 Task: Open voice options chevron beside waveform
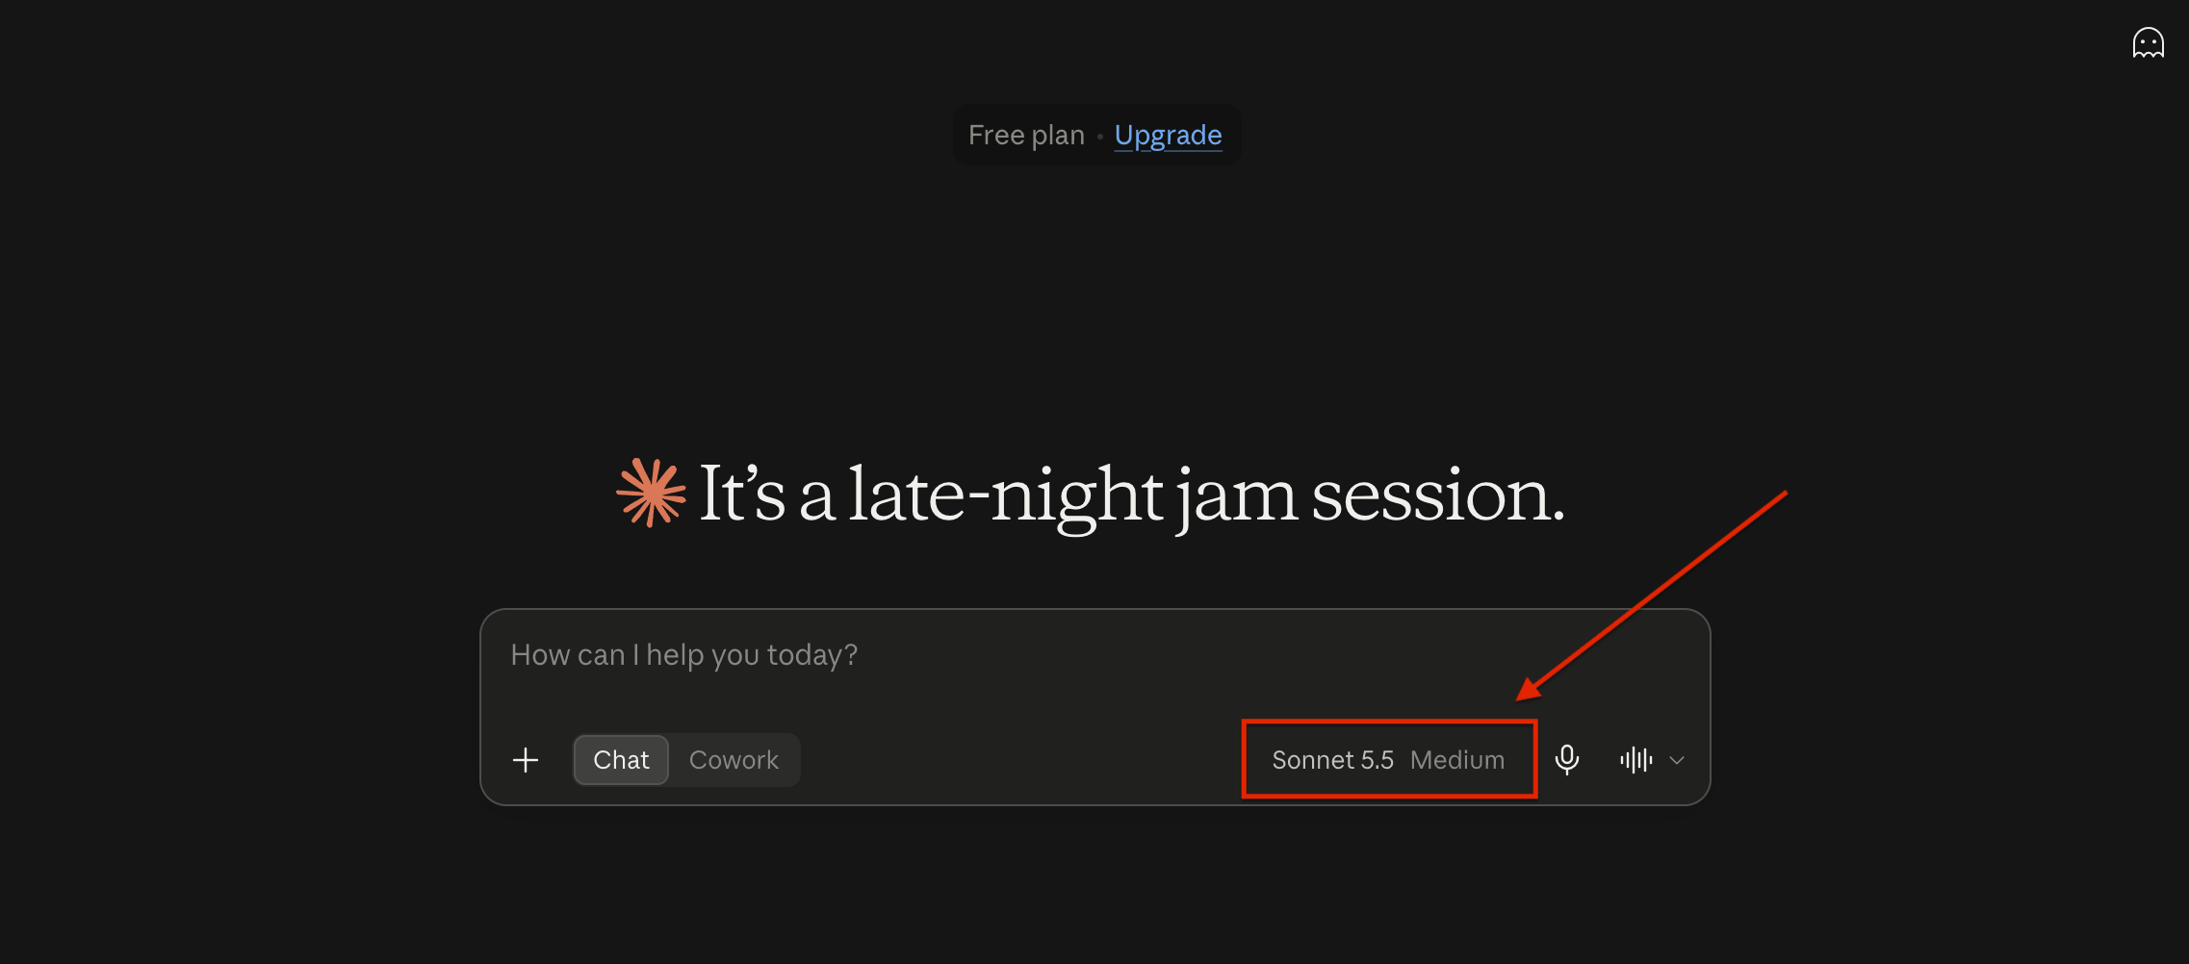(x=1677, y=760)
